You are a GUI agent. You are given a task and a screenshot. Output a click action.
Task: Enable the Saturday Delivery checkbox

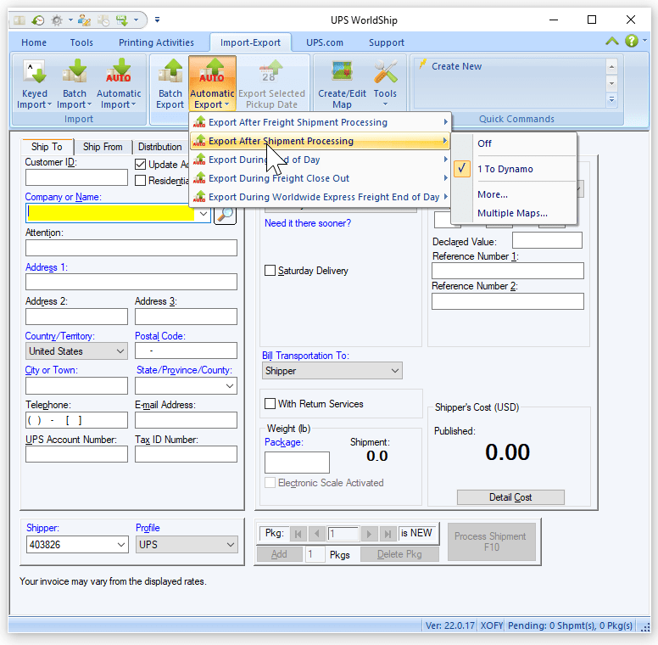click(270, 271)
